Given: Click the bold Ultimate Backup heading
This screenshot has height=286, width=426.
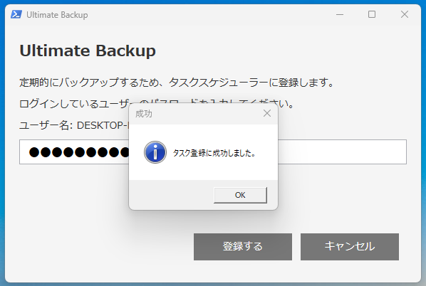Looking at the screenshot, I should tap(88, 51).
